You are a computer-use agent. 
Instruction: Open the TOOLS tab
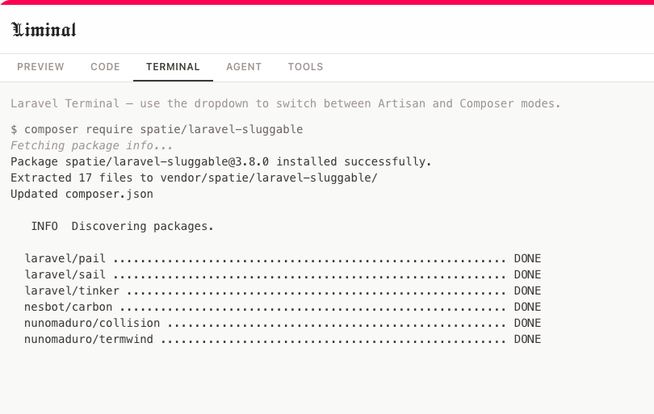tap(306, 67)
